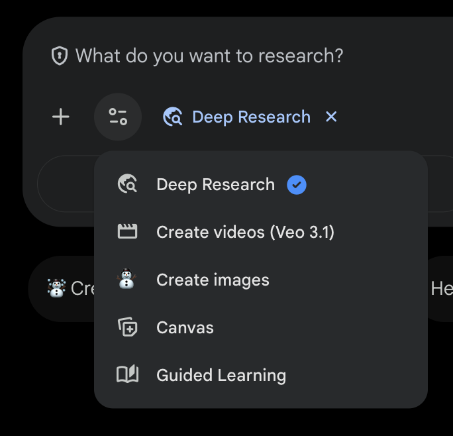Viewport: 453px width, 436px height.
Task: Click the clapperboard video icon
Action: [127, 231]
